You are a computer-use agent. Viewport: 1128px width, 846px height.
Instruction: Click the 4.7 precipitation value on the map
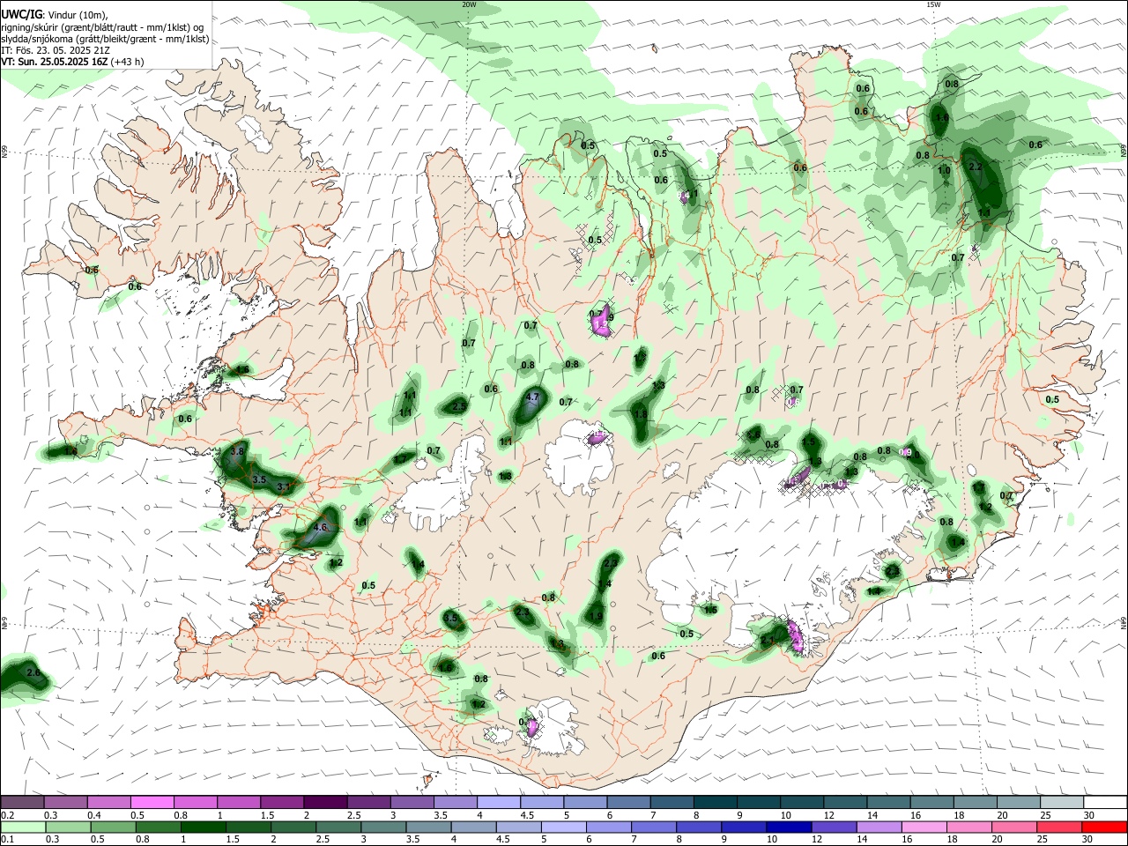click(x=531, y=397)
